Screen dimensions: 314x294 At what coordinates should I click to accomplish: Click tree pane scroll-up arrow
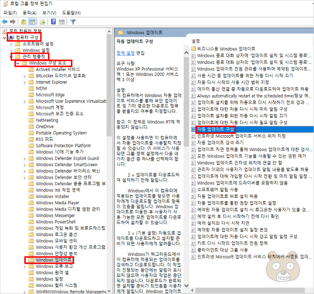click(109, 32)
